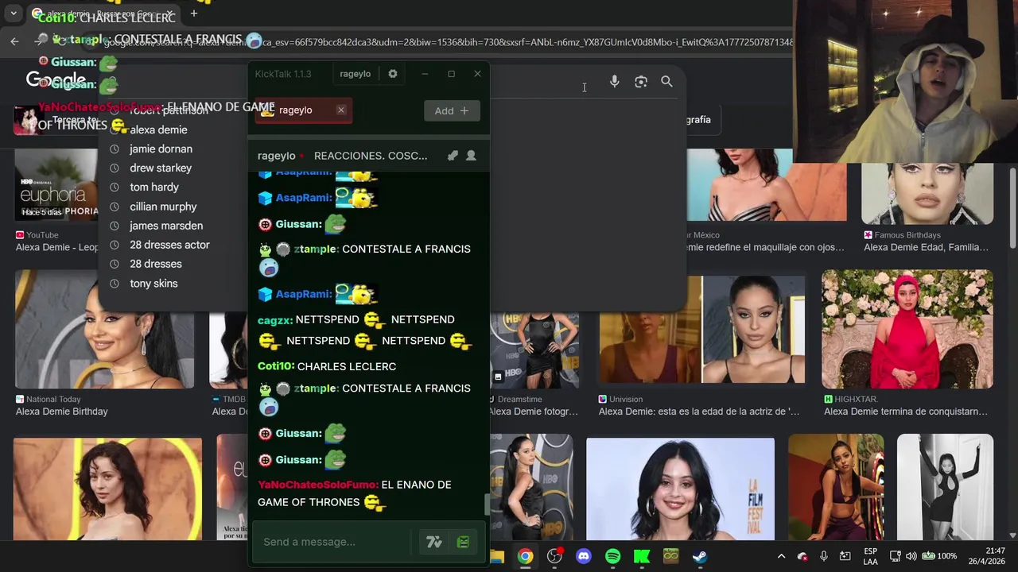Open Spotify from the taskbar
This screenshot has height=572, width=1018.
click(x=612, y=557)
